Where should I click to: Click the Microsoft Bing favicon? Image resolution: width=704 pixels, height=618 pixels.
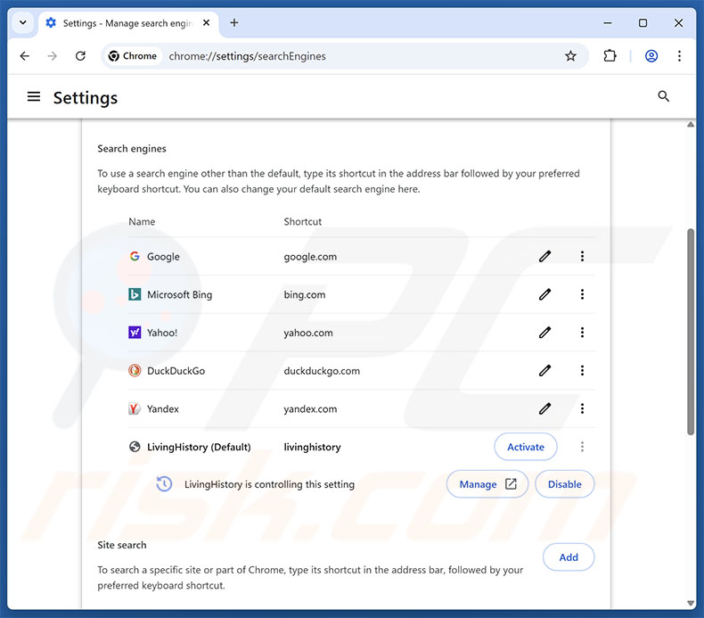(135, 294)
